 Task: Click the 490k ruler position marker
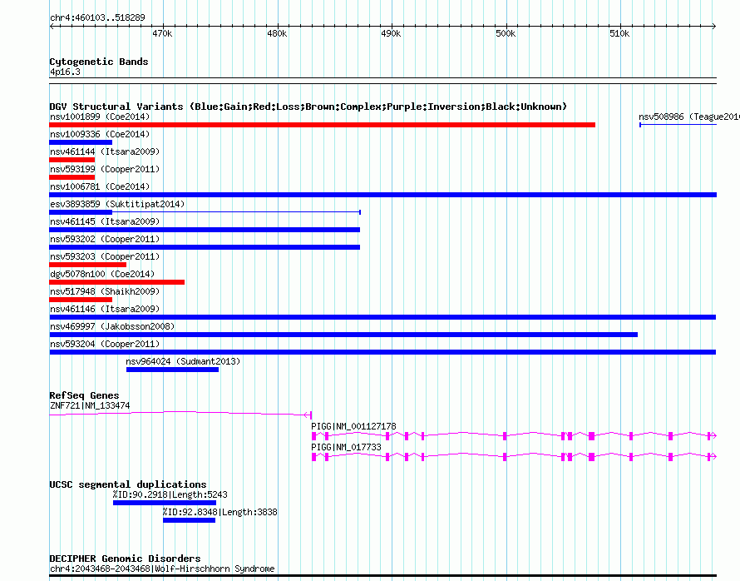pos(392,34)
